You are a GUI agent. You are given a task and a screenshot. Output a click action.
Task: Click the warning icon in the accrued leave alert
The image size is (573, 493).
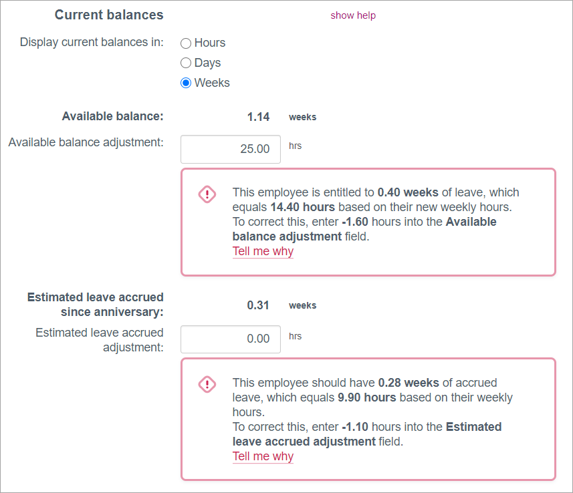pos(207,385)
